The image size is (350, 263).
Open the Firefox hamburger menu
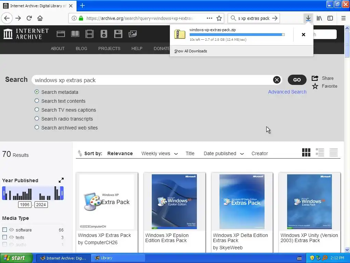point(344,18)
